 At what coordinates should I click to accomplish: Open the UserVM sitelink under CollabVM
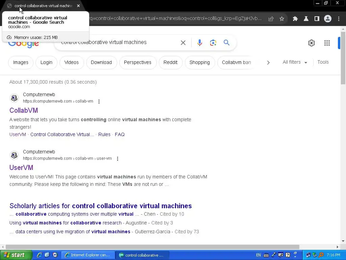coord(18,134)
